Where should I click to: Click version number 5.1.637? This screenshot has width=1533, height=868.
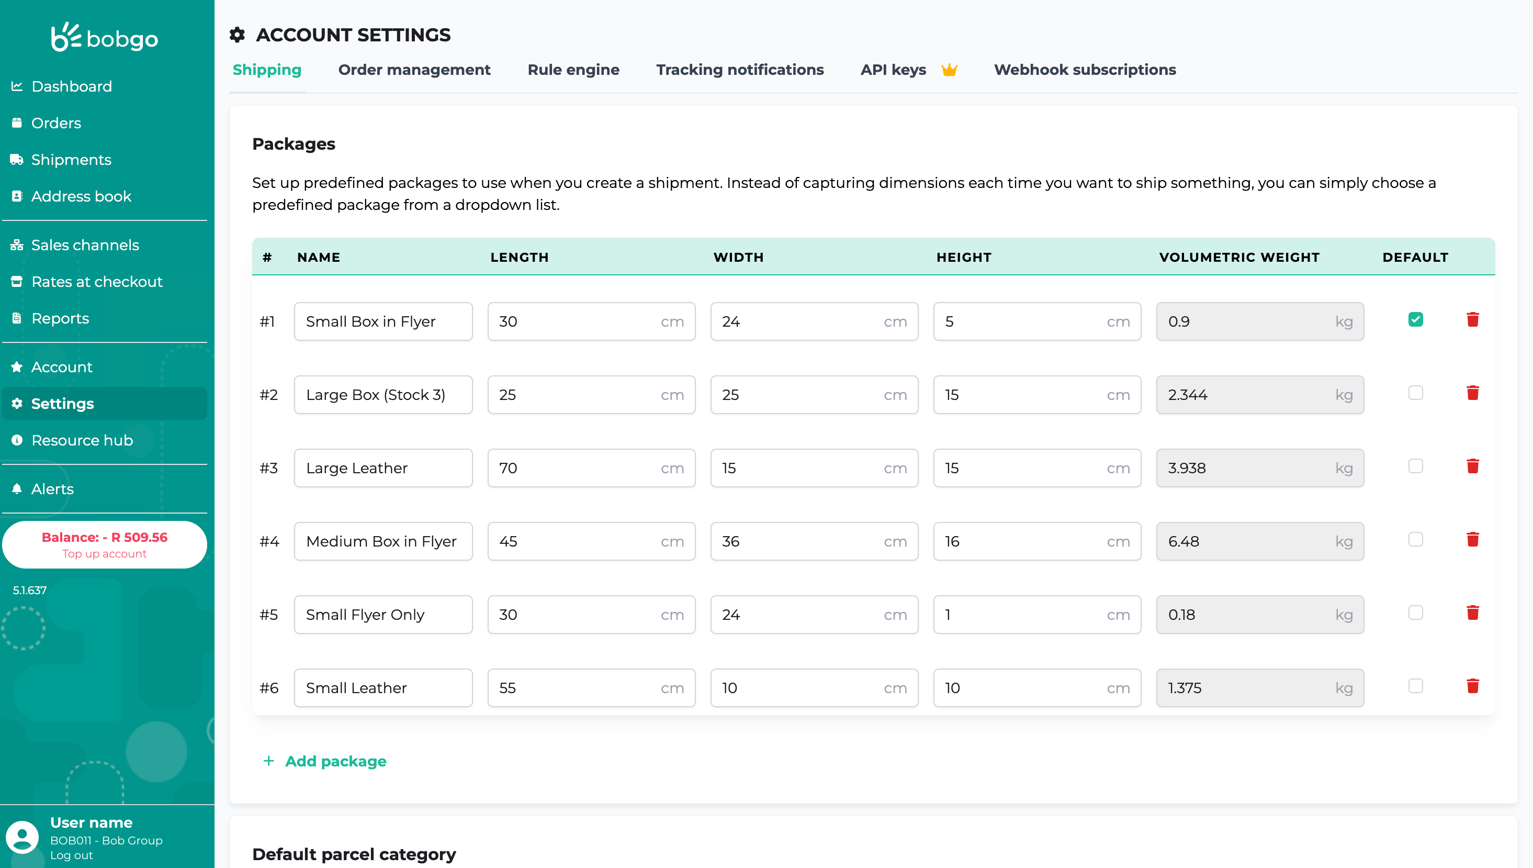point(30,590)
